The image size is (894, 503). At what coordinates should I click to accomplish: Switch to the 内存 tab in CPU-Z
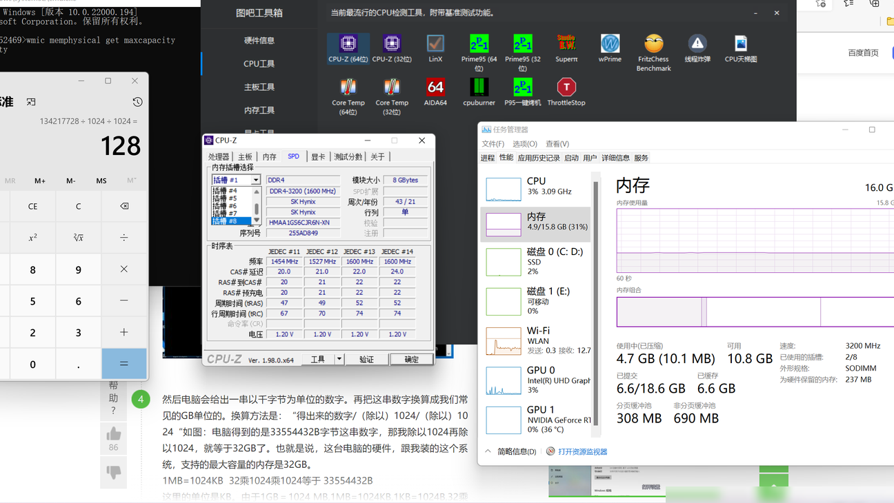[269, 156]
